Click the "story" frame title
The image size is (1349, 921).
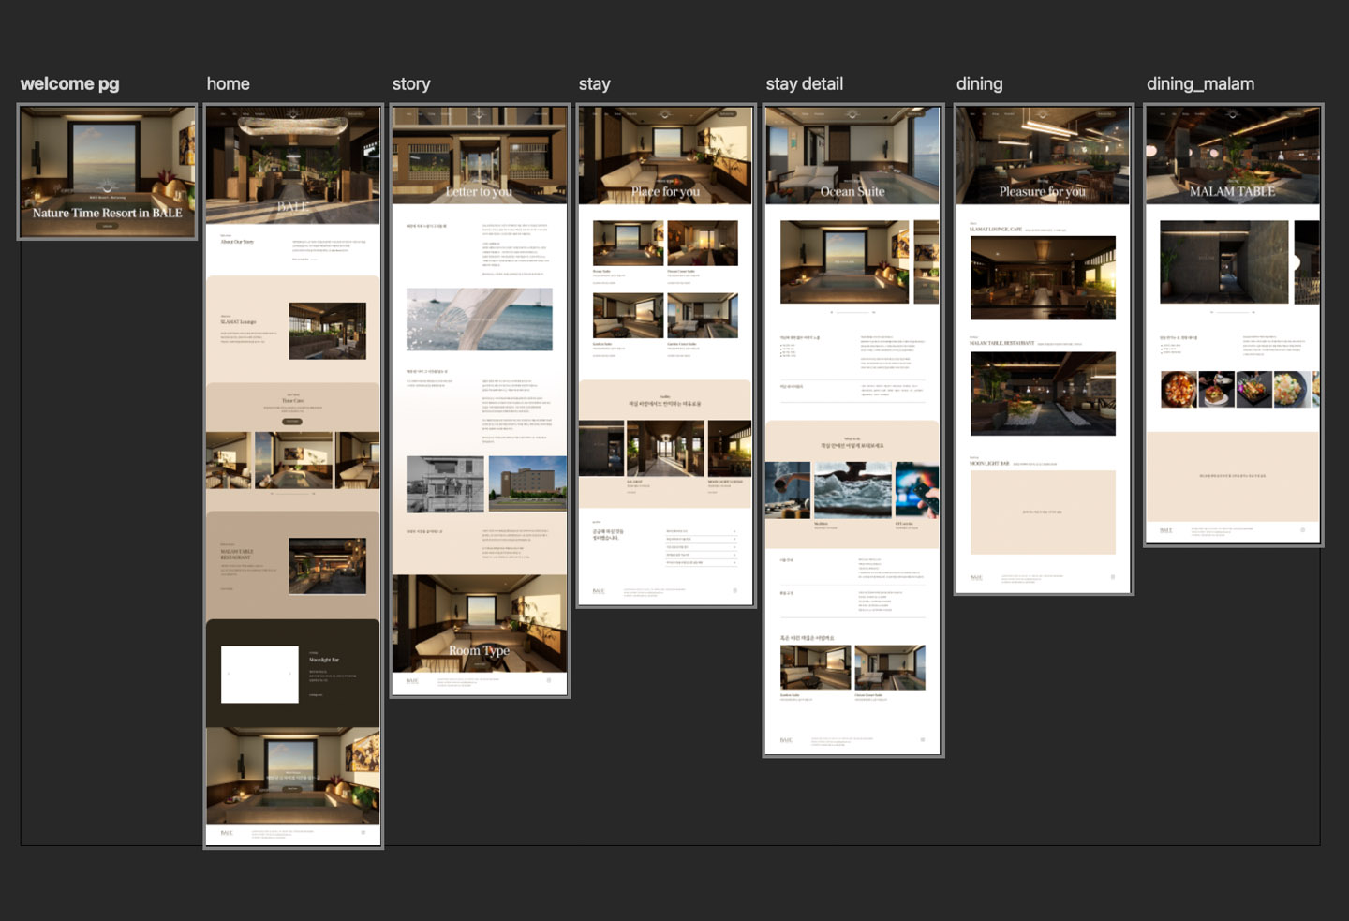point(411,84)
